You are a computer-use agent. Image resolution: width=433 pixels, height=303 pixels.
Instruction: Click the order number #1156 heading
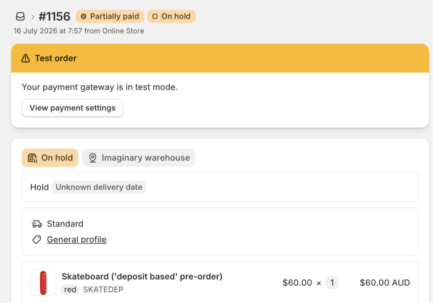pos(55,16)
